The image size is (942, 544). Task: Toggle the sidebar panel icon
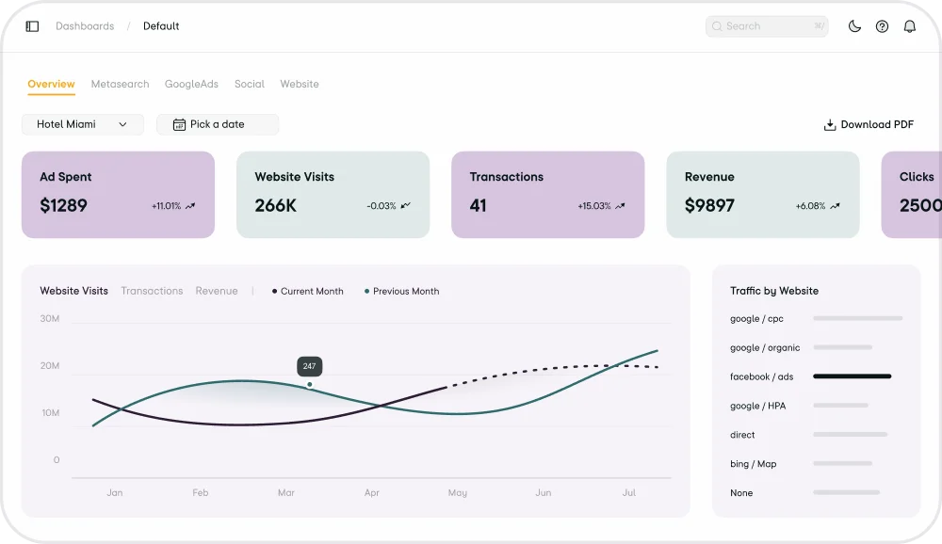[x=32, y=26]
